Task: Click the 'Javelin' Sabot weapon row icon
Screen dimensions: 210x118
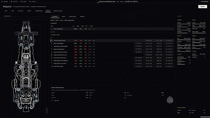Action: 52,46
